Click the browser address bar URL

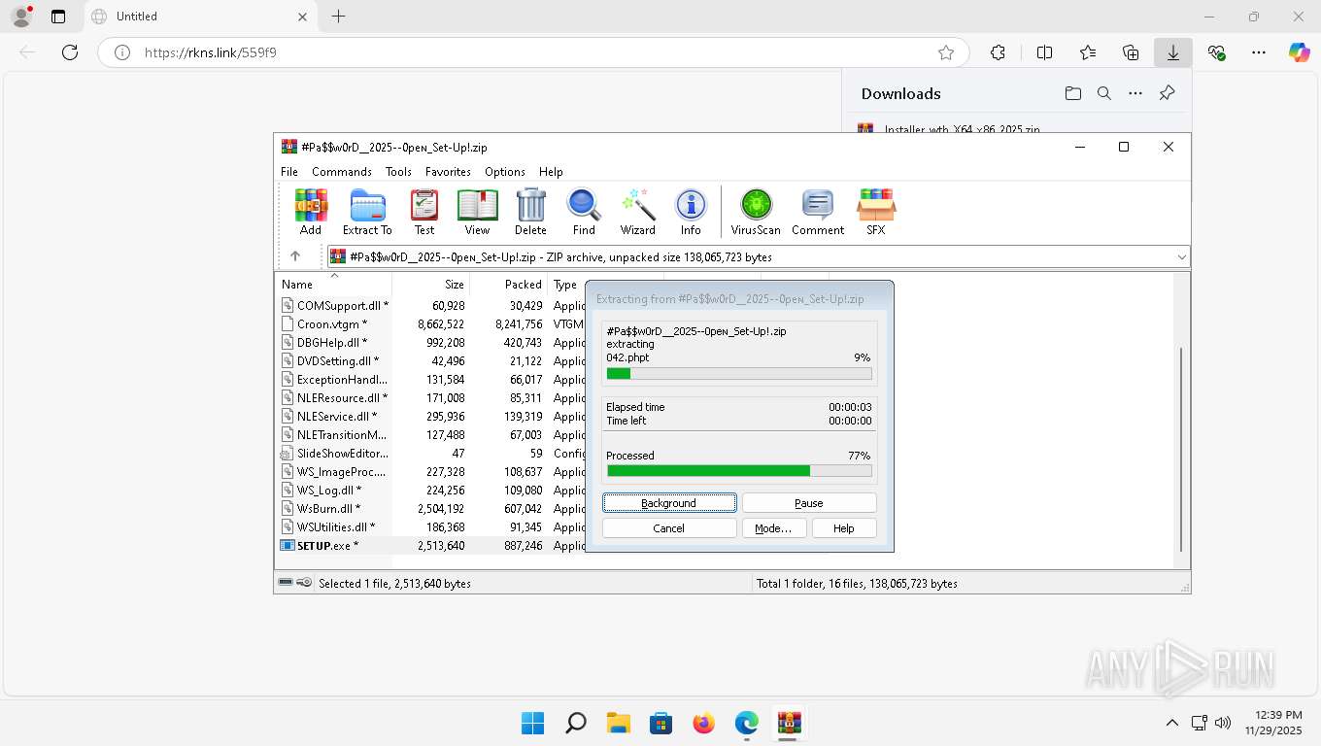click(211, 52)
